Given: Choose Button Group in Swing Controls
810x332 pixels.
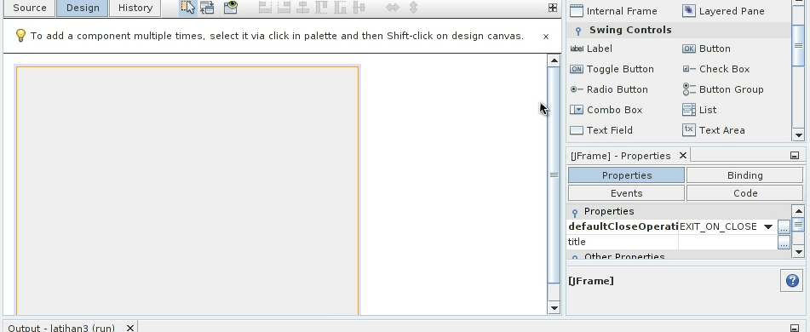Looking at the screenshot, I should click(723, 89).
